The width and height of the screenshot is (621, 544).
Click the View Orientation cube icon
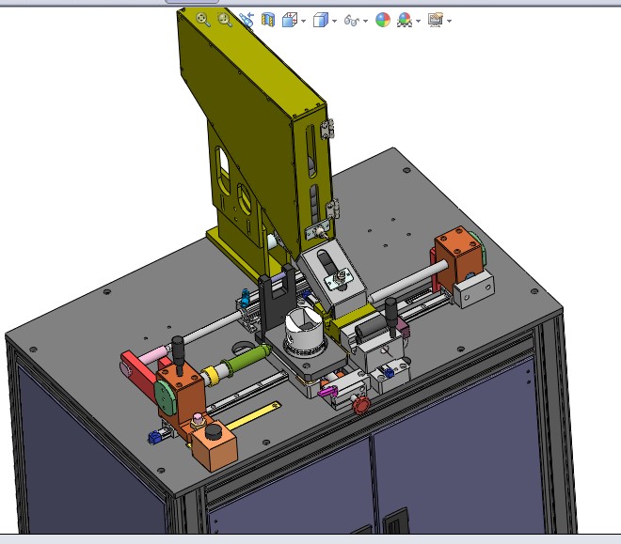click(291, 20)
